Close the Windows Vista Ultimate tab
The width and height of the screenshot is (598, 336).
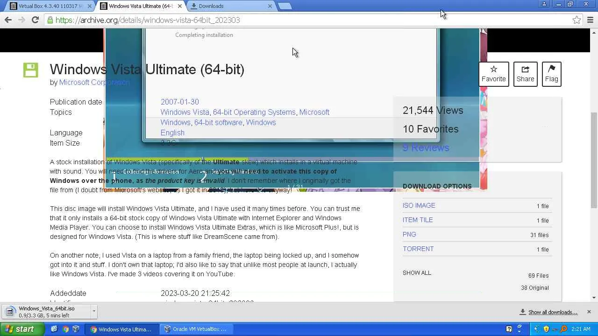pos(180,6)
